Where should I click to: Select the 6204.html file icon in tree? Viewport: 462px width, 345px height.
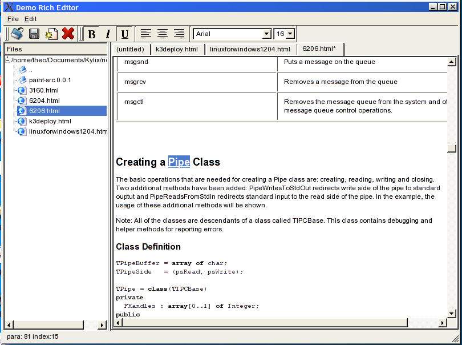point(22,101)
